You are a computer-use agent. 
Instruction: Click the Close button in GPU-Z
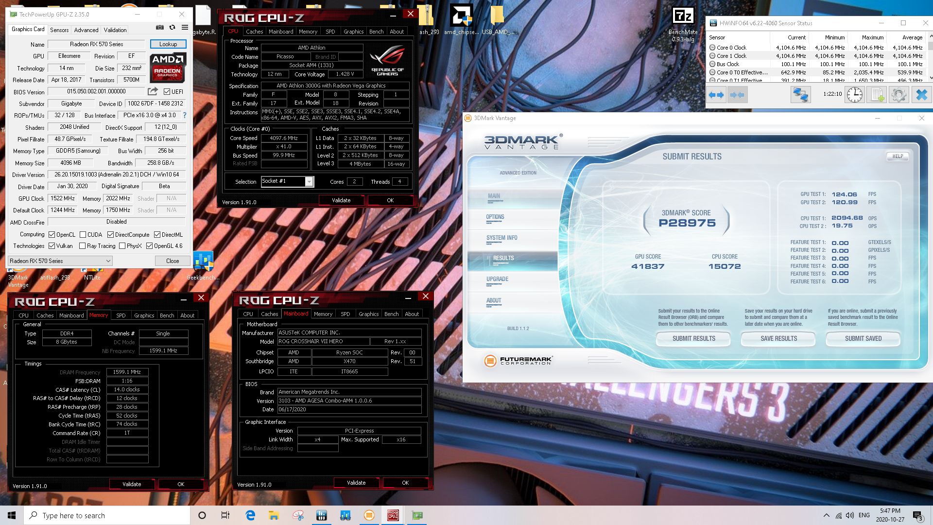click(x=173, y=261)
